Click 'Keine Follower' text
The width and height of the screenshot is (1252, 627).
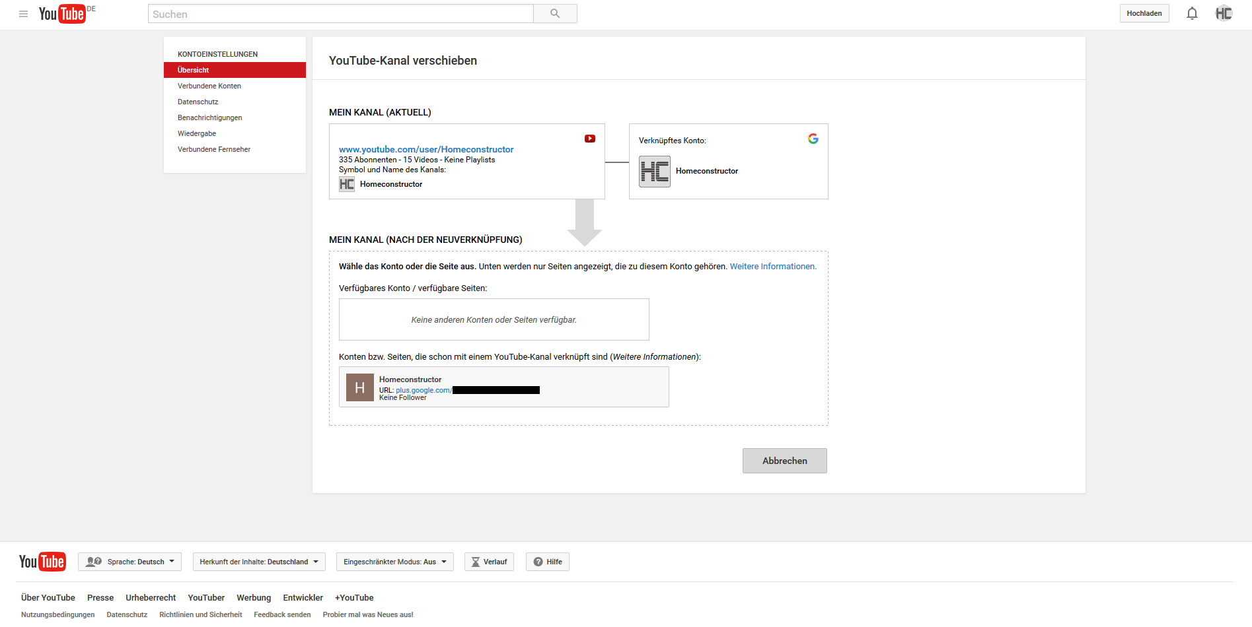click(x=403, y=398)
